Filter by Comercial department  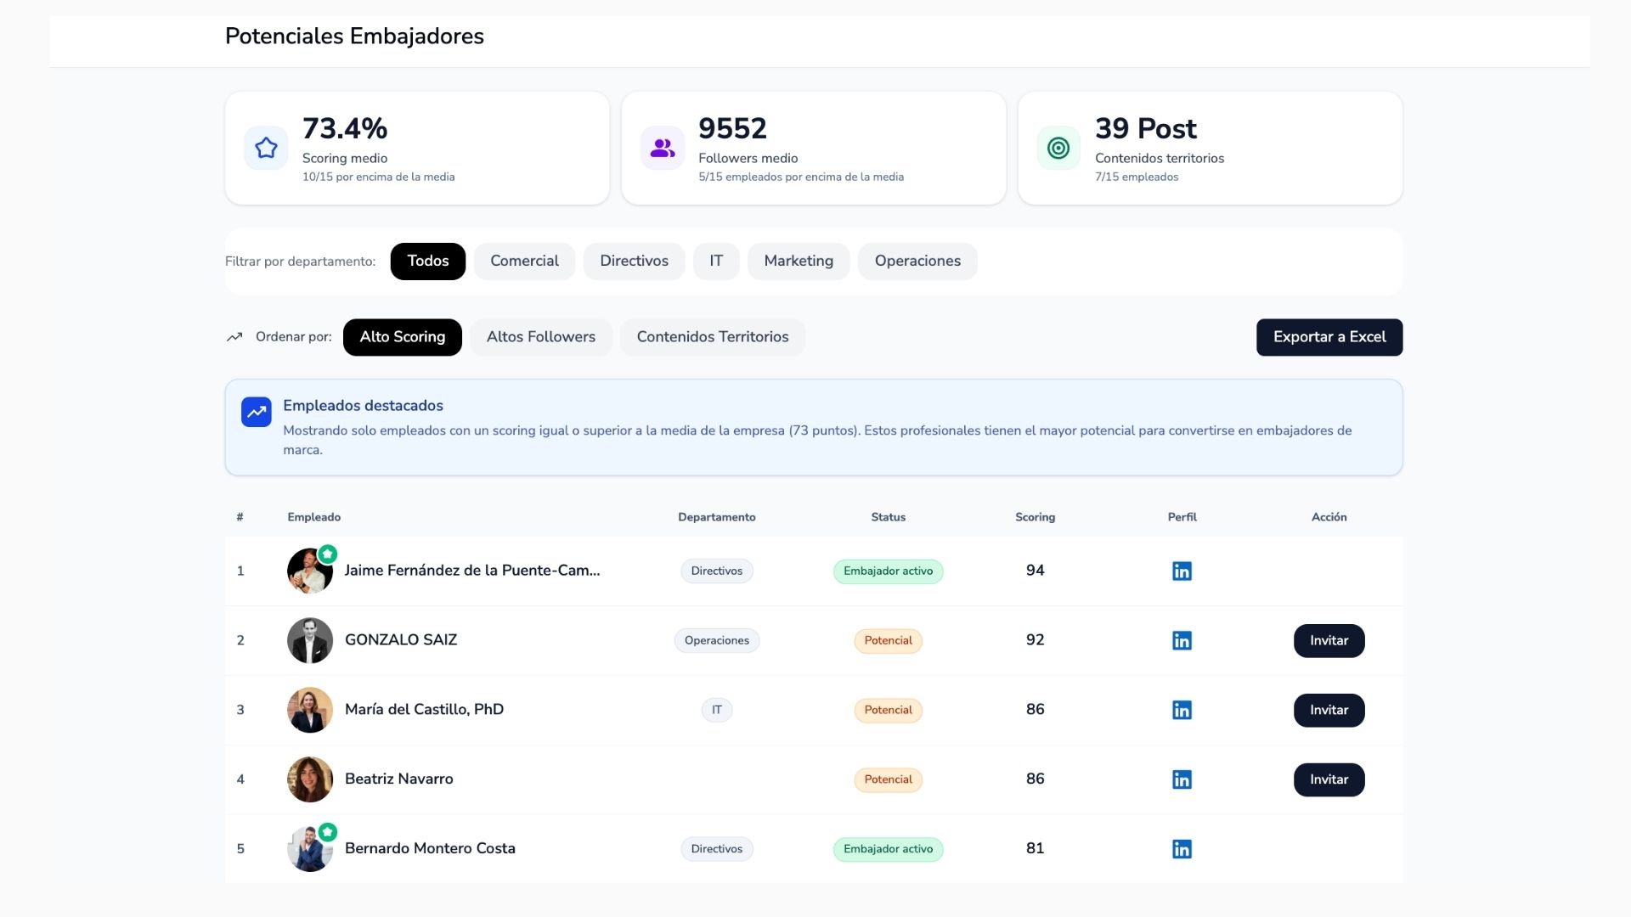pos(524,261)
